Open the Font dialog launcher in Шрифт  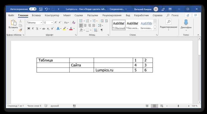(76, 35)
